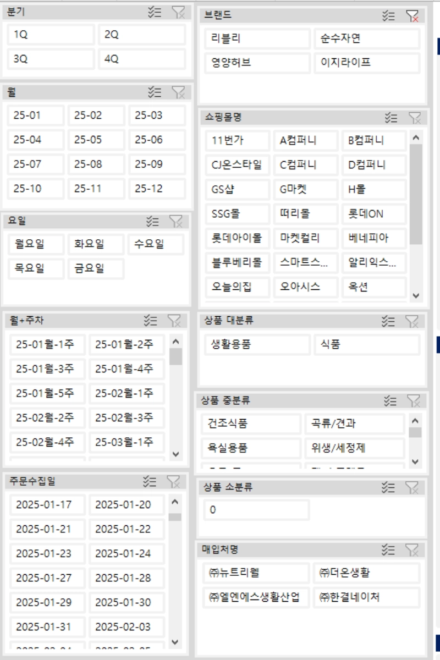This screenshot has width=440, height=660.
Task: Clear the filter on the 월 slicer
Action: [178, 92]
